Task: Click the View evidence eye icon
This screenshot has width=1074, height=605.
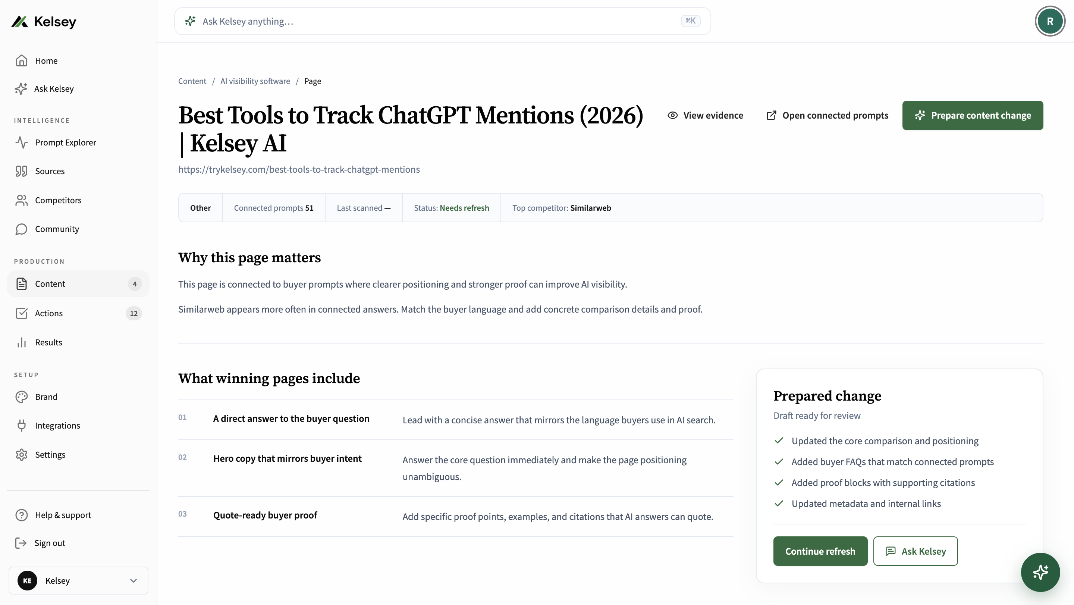Action: click(672, 116)
